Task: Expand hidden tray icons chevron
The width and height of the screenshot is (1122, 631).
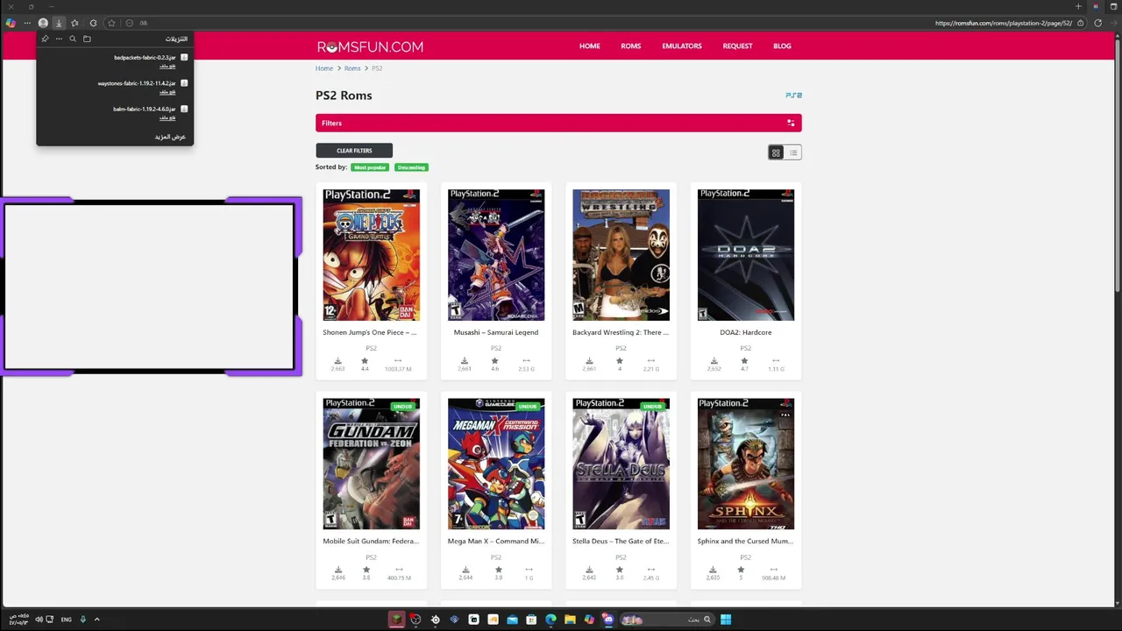Action: pos(96,620)
